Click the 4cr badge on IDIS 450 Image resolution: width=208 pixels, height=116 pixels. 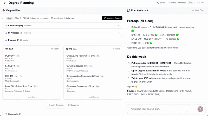(16, 76)
